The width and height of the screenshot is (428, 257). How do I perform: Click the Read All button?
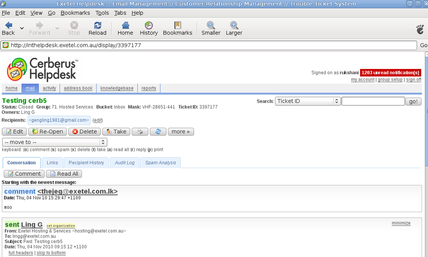point(64,174)
